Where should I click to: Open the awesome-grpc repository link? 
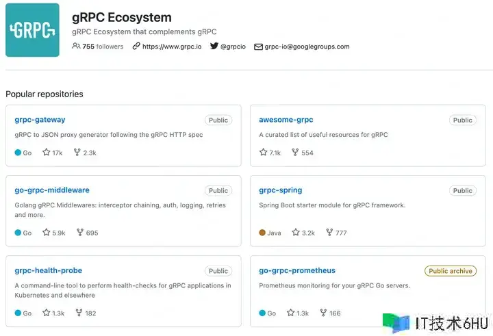(286, 120)
